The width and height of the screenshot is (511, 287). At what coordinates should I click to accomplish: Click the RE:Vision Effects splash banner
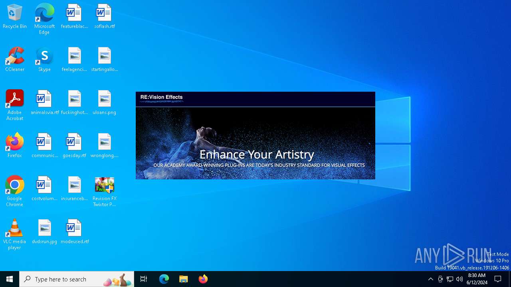255,136
